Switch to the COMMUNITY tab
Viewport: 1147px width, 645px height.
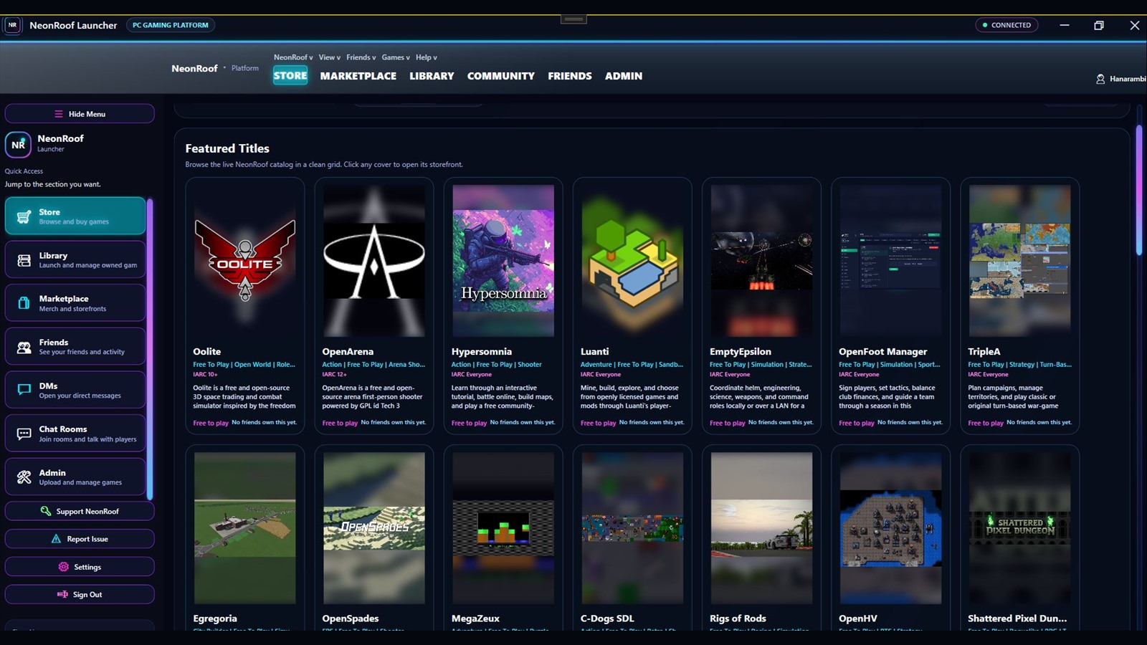coord(501,76)
